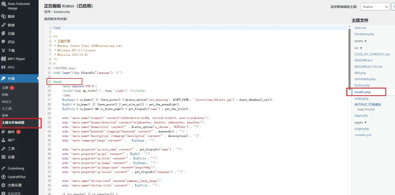Image resolution: width=395 pixels, height=195 pixels.
Task: Click the Comments (评论) bubble icon
Action: (3, 42)
